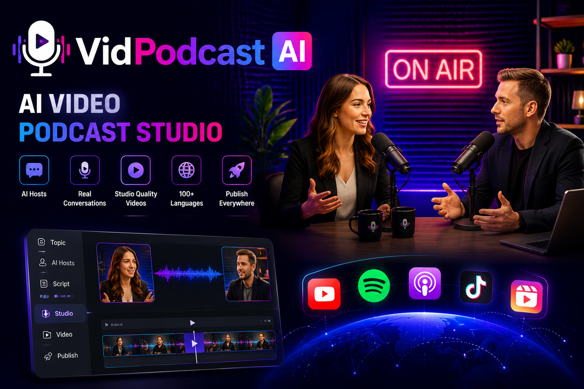The height and width of the screenshot is (389, 584).
Task: Click the purple play block on timeline playhead
Action: coord(194,343)
